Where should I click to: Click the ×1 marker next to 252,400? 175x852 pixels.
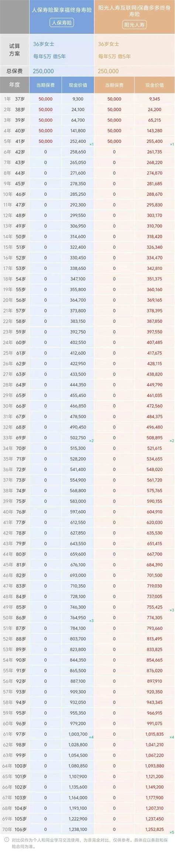coord(91,144)
